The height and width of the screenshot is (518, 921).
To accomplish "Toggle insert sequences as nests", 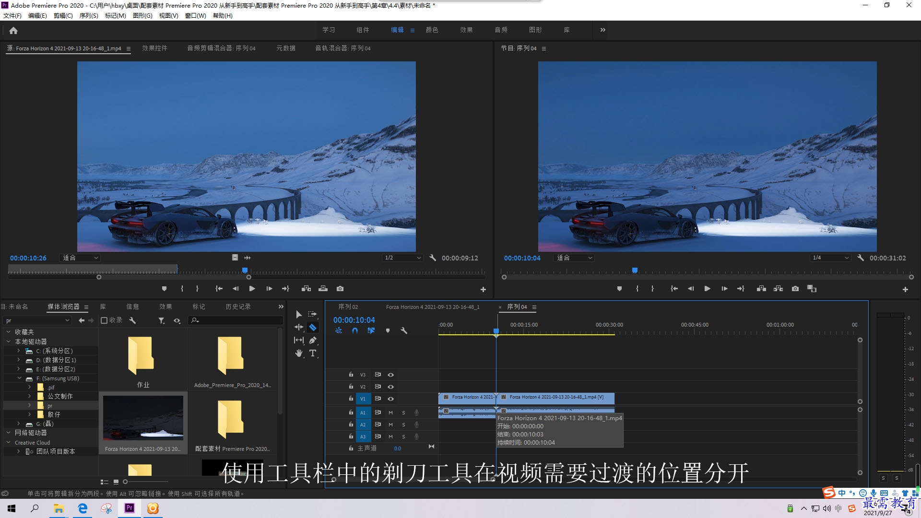I will tap(339, 330).
